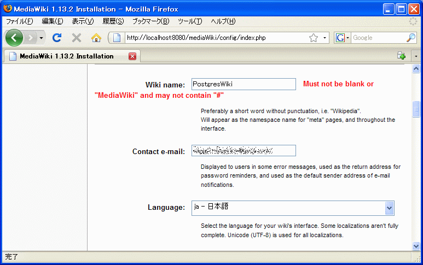Screen dimensions: 423x265
Task: Open the ツール(T) menu
Action: point(190,21)
